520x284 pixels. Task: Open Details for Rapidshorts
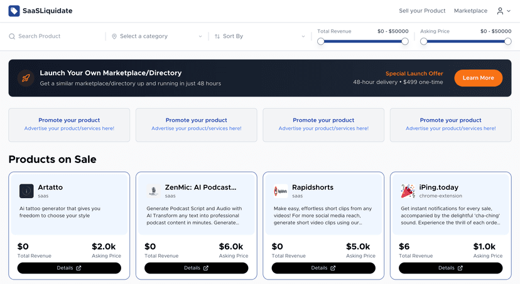pyautogui.click(x=323, y=268)
